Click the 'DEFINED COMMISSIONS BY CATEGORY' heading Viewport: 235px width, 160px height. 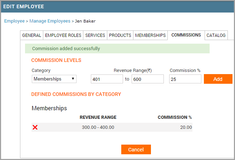click(x=76, y=94)
